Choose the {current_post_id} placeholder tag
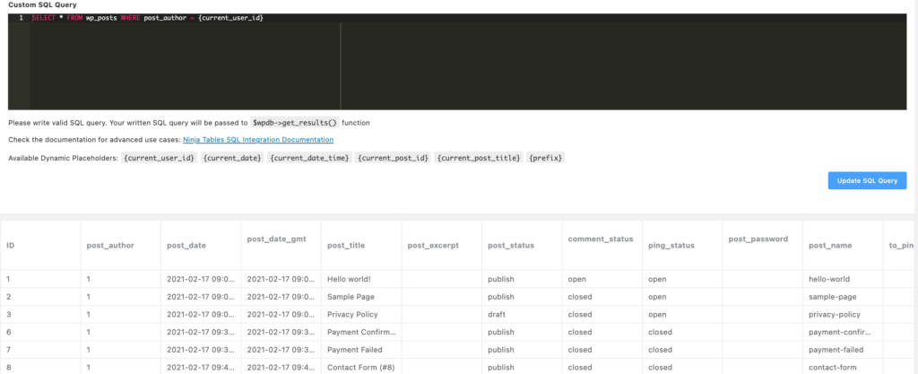Viewport: 918px width, 374px height. tap(392, 159)
